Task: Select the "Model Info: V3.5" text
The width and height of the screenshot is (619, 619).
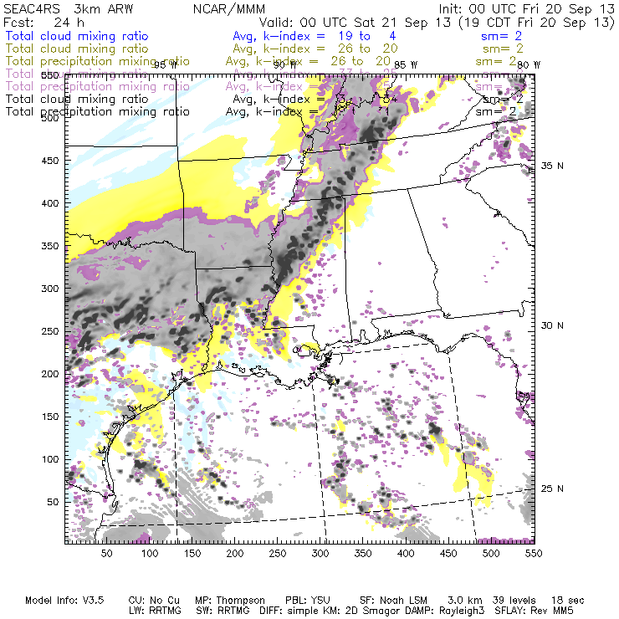Action: pyautogui.click(x=64, y=601)
